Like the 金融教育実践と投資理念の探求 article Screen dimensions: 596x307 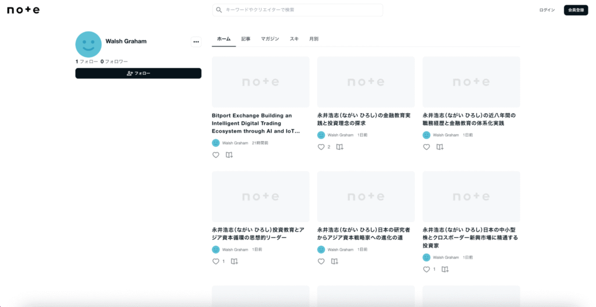click(321, 147)
